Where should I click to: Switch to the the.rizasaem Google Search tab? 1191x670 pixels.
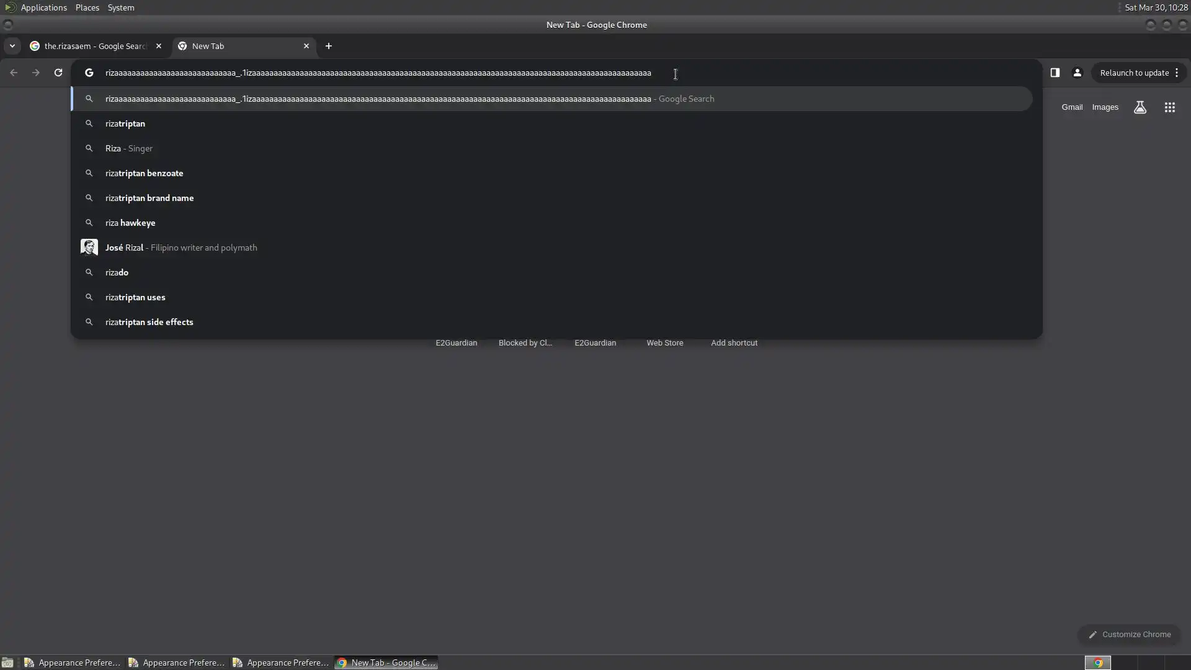pos(94,46)
